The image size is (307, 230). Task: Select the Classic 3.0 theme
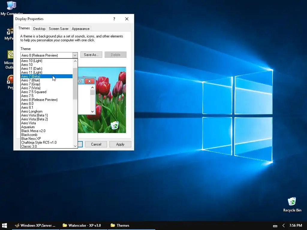click(x=46, y=146)
